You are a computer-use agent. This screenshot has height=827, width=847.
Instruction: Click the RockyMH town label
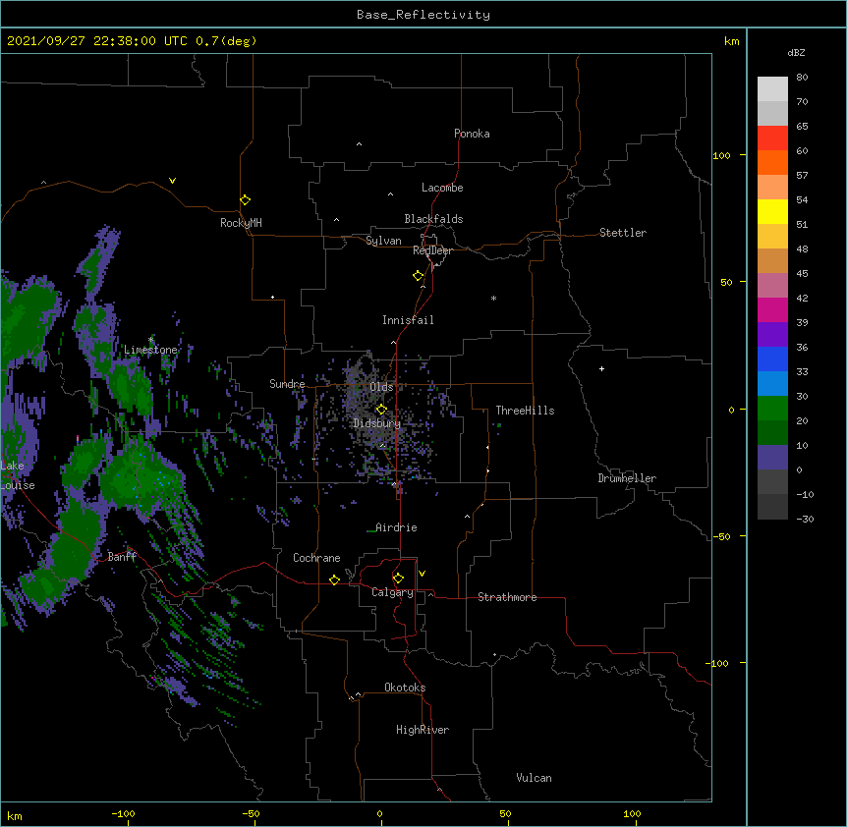point(241,223)
